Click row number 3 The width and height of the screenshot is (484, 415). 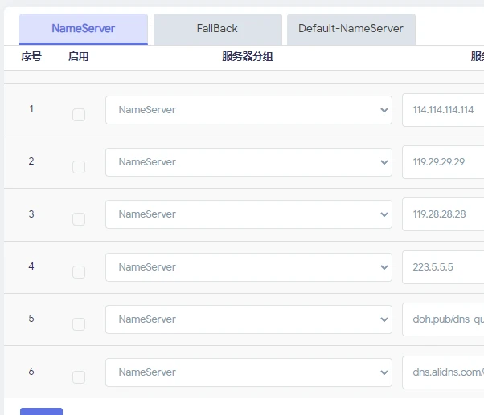pyautogui.click(x=31, y=214)
